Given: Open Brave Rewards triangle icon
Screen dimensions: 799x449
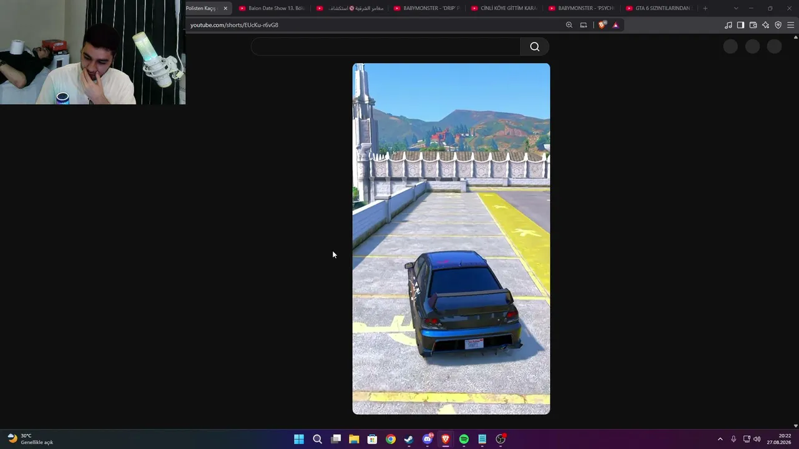Looking at the screenshot, I should (x=615, y=25).
